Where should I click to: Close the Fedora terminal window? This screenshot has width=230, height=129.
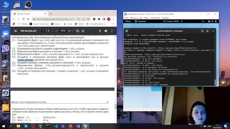(x=213, y=31)
